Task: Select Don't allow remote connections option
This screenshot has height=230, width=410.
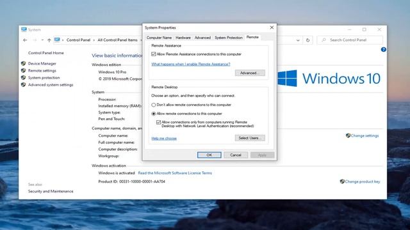Action: (x=154, y=105)
